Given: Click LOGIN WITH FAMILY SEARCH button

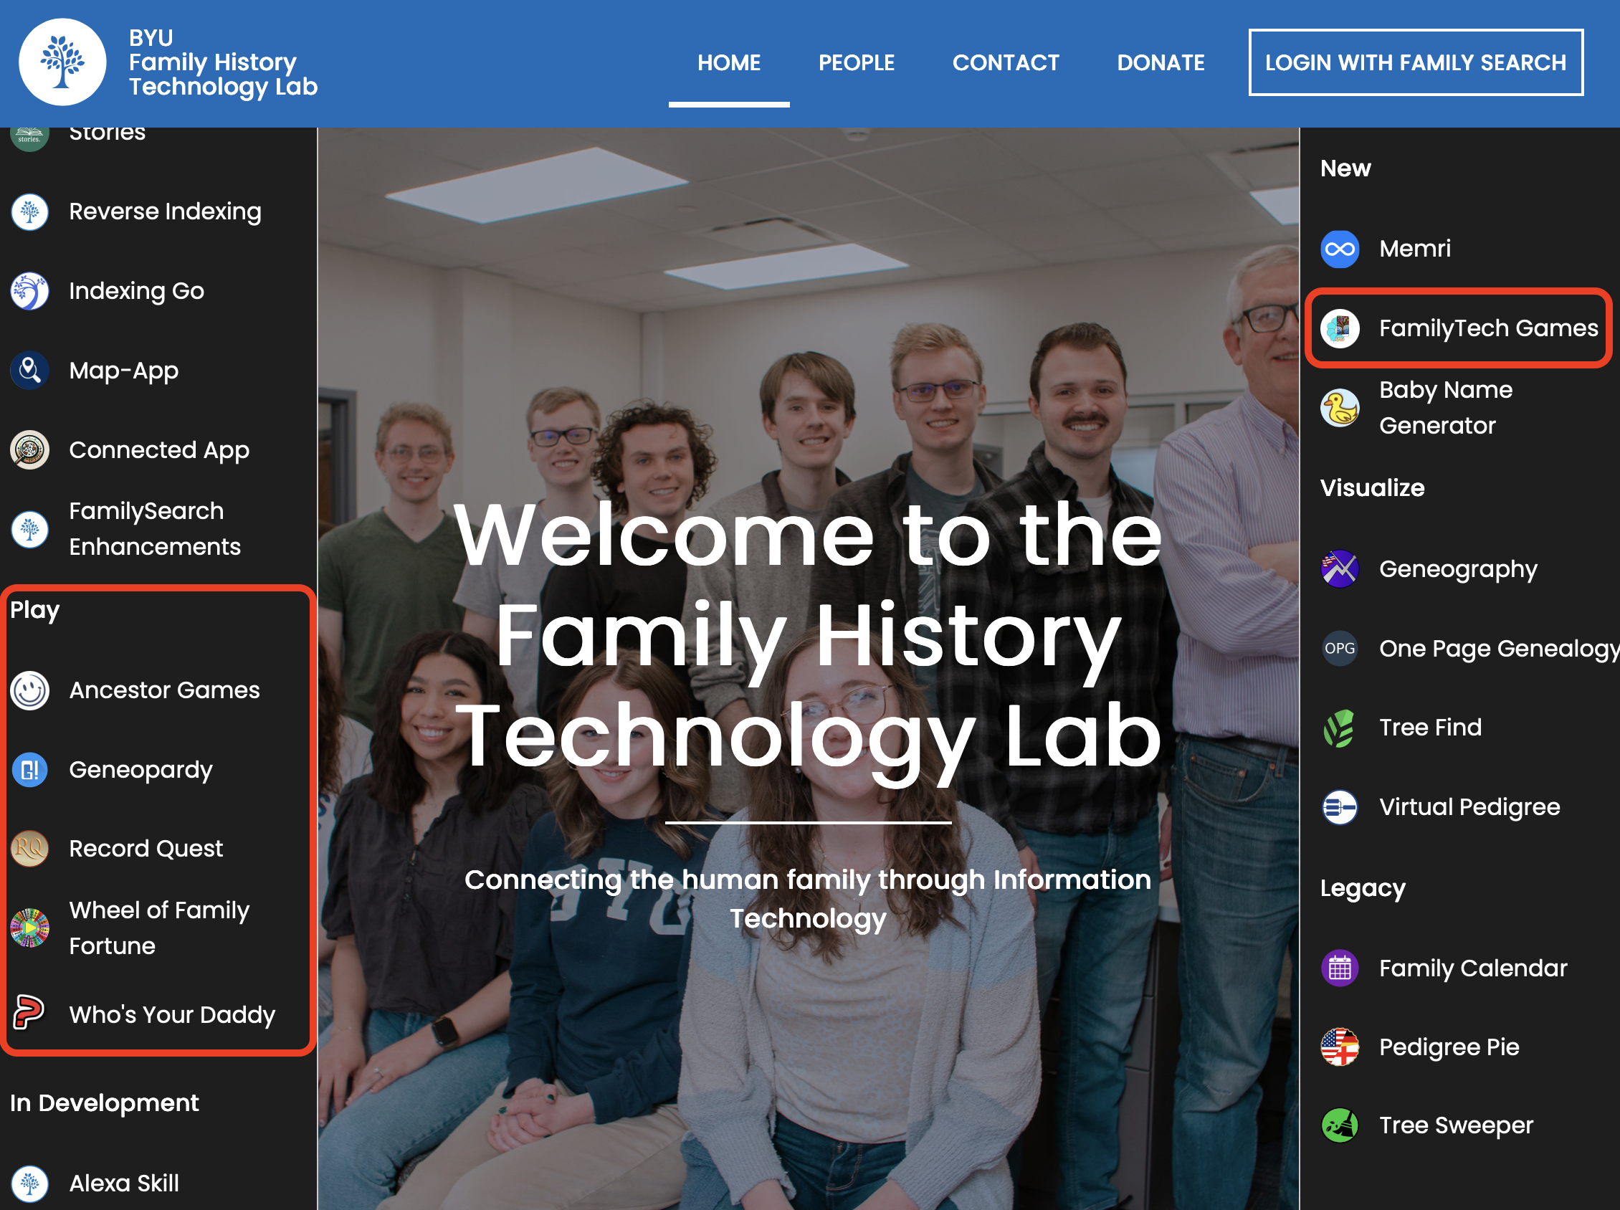Looking at the screenshot, I should point(1416,62).
